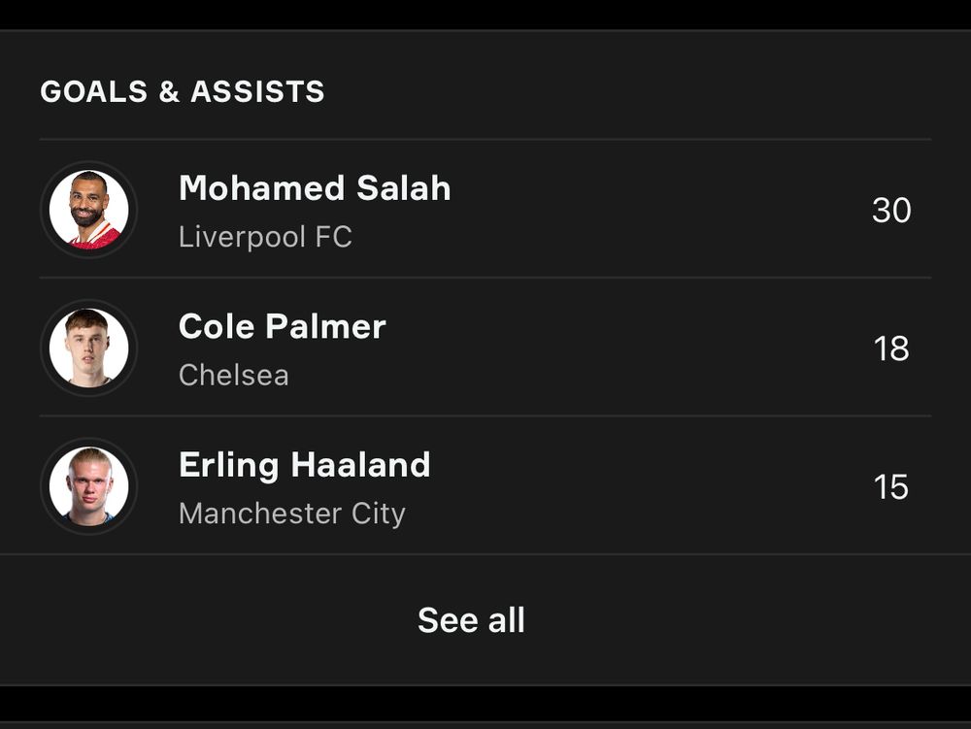Tap the Chelsea player's round avatar
971x729 pixels.
click(88, 348)
